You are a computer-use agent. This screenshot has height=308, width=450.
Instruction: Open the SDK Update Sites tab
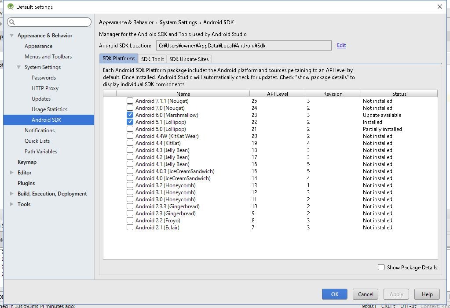(x=189, y=59)
